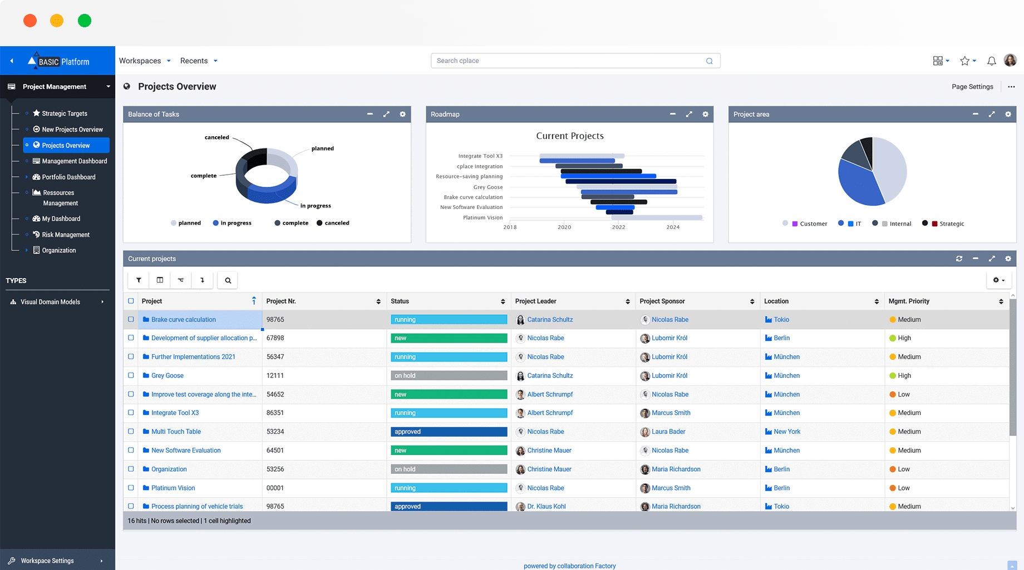1024x570 pixels.
Task: Open the filter tool in Current projects
Action: click(x=138, y=280)
